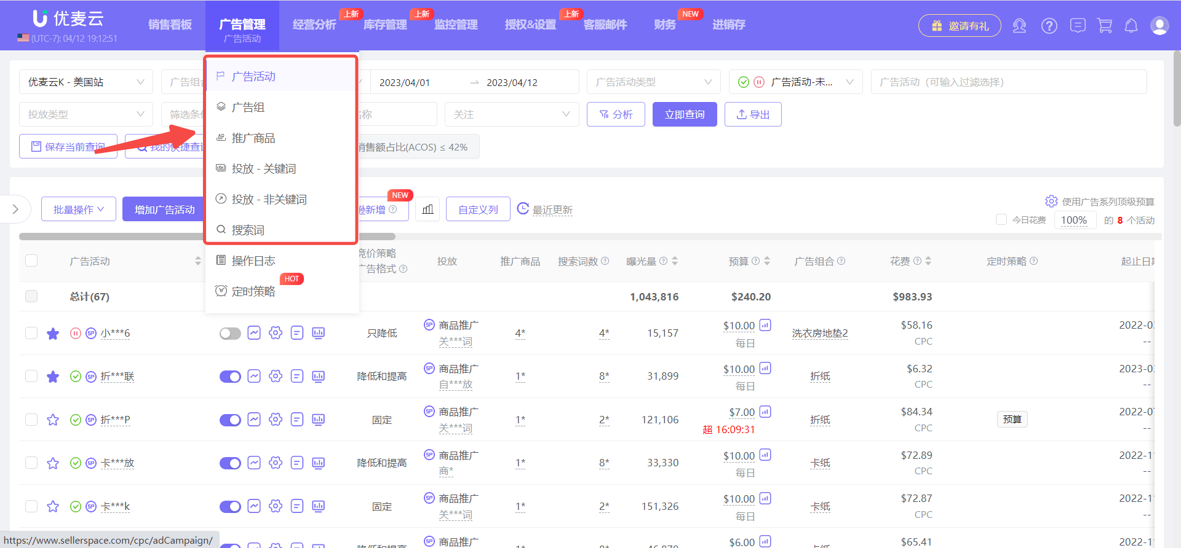
Task: Click the horizontal table scrollbar
Action: 207,236
